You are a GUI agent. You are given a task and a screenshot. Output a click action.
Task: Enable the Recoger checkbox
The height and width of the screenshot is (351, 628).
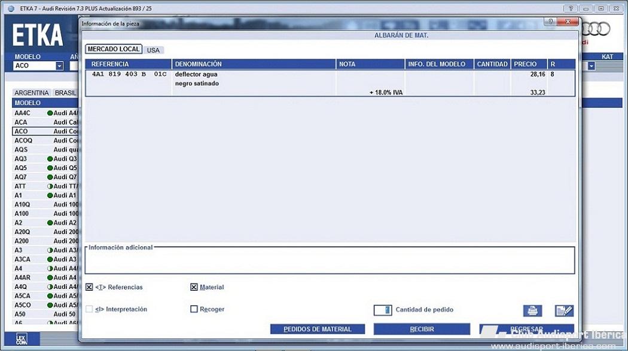(194, 309)
